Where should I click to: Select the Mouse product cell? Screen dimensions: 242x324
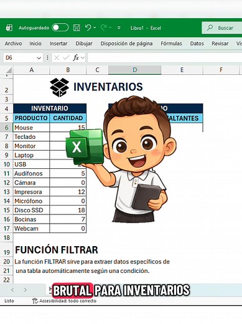coord(31,127)
